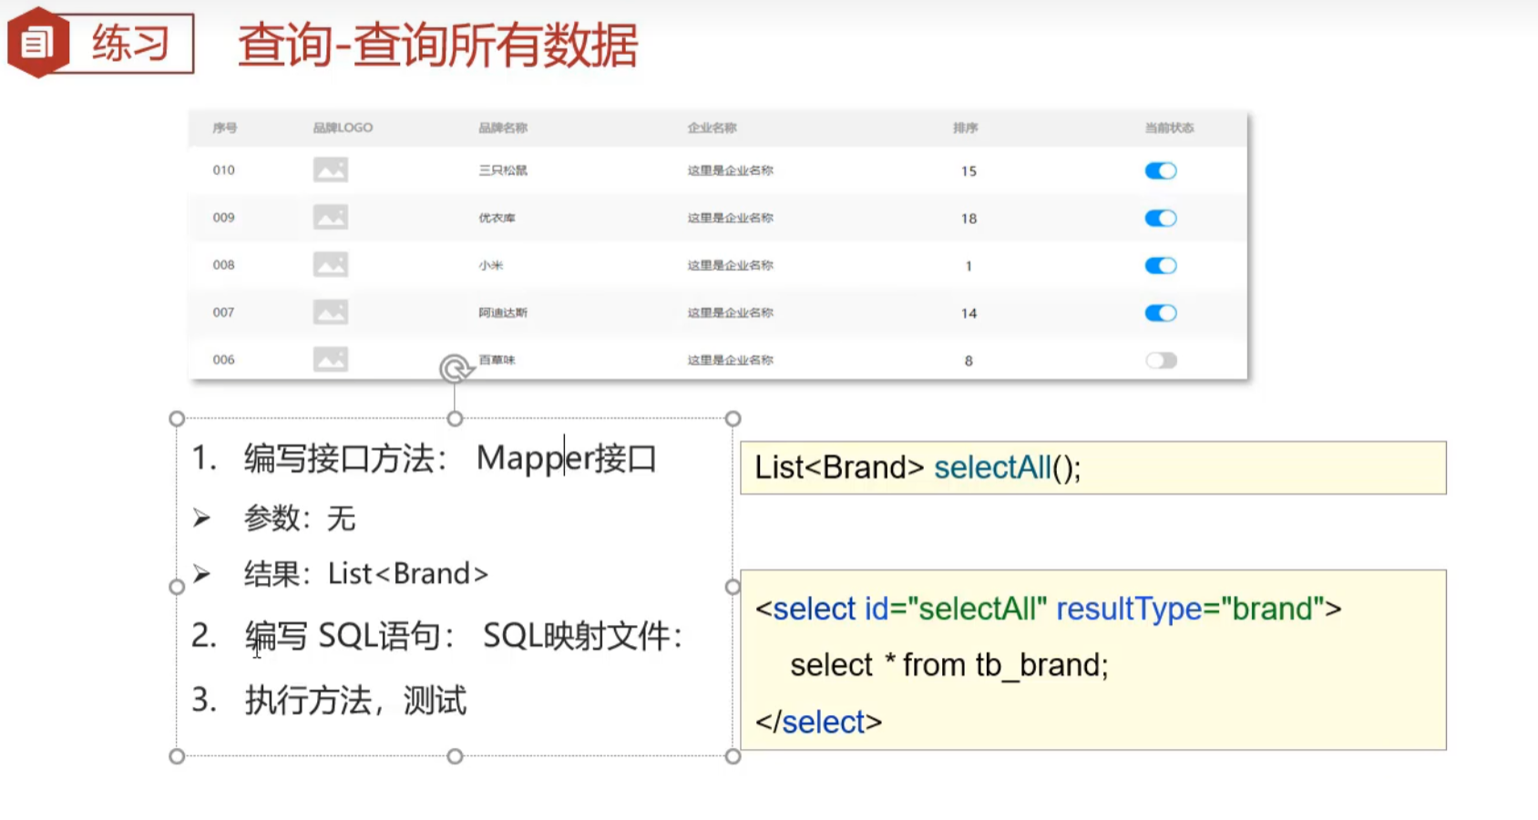1538x820 pixels.
Task: Click the 序号 column header
Action: tap(224, 128)
